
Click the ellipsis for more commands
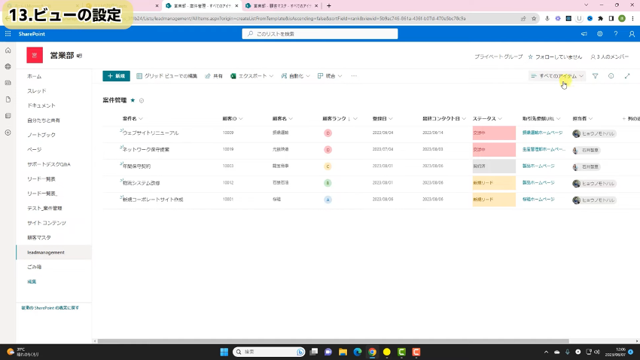point(354,76)
